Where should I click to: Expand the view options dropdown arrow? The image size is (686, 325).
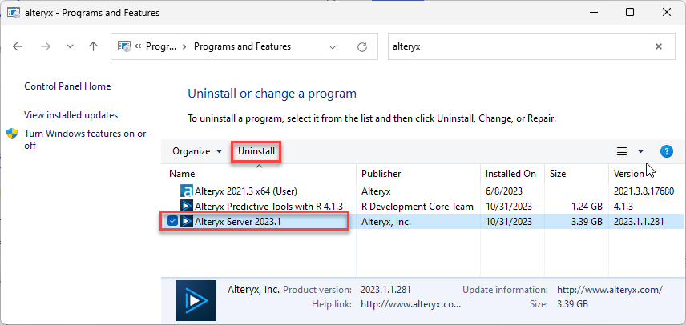(x=640, y=151)
